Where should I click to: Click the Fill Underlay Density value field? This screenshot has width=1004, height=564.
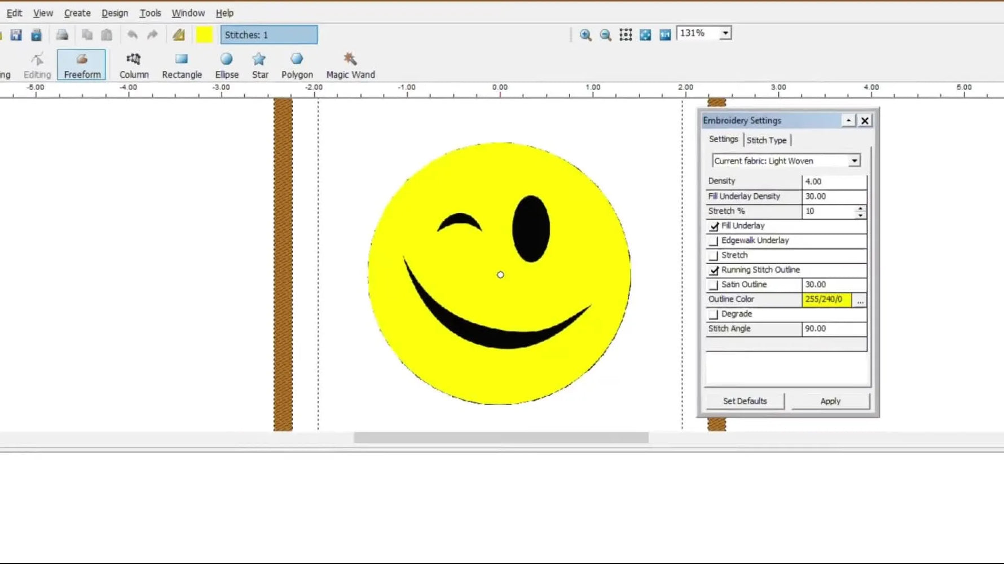tap(834, 196)
